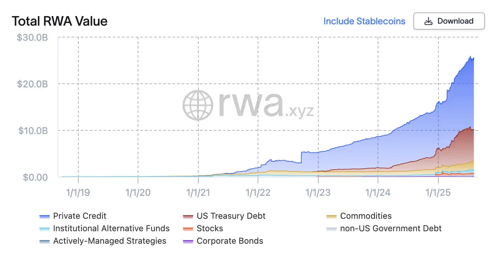Toggle the Commodities legend entry
The image size is (497, 270).
pos(366,216)
